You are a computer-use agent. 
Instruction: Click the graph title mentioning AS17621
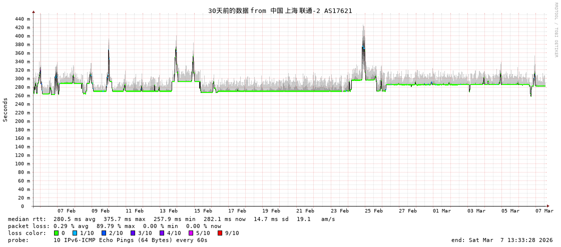click(x=280, y=10)
